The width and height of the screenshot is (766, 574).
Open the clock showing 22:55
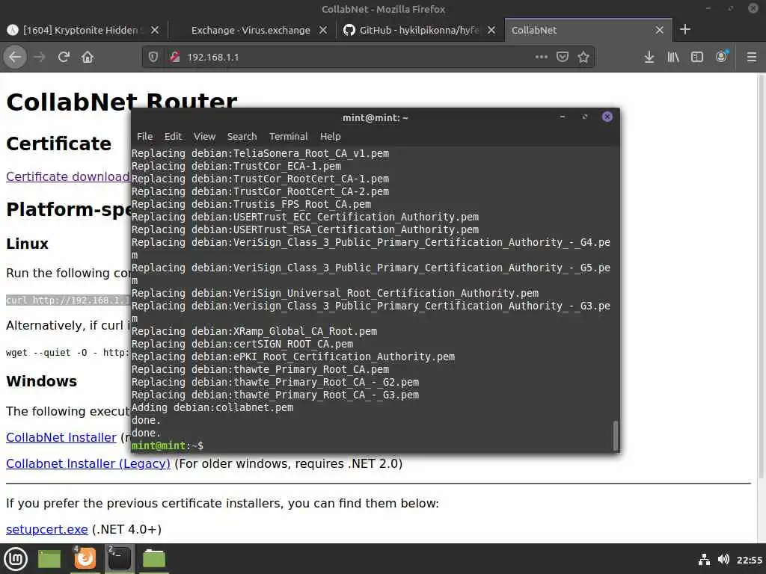point(749,560)
